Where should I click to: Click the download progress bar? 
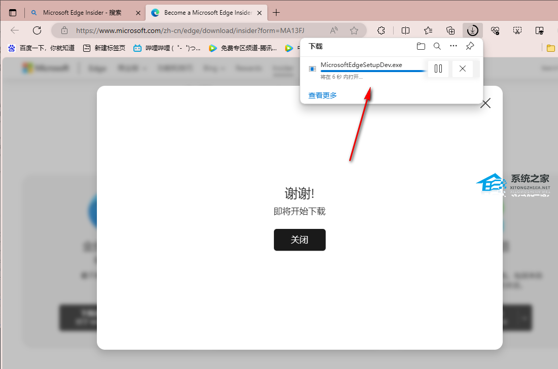(373, 71)
